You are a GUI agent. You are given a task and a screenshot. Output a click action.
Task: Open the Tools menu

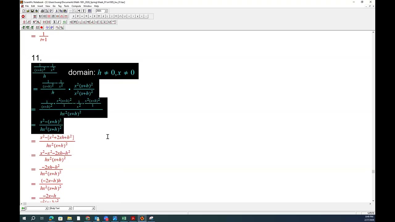coord(66,6)
